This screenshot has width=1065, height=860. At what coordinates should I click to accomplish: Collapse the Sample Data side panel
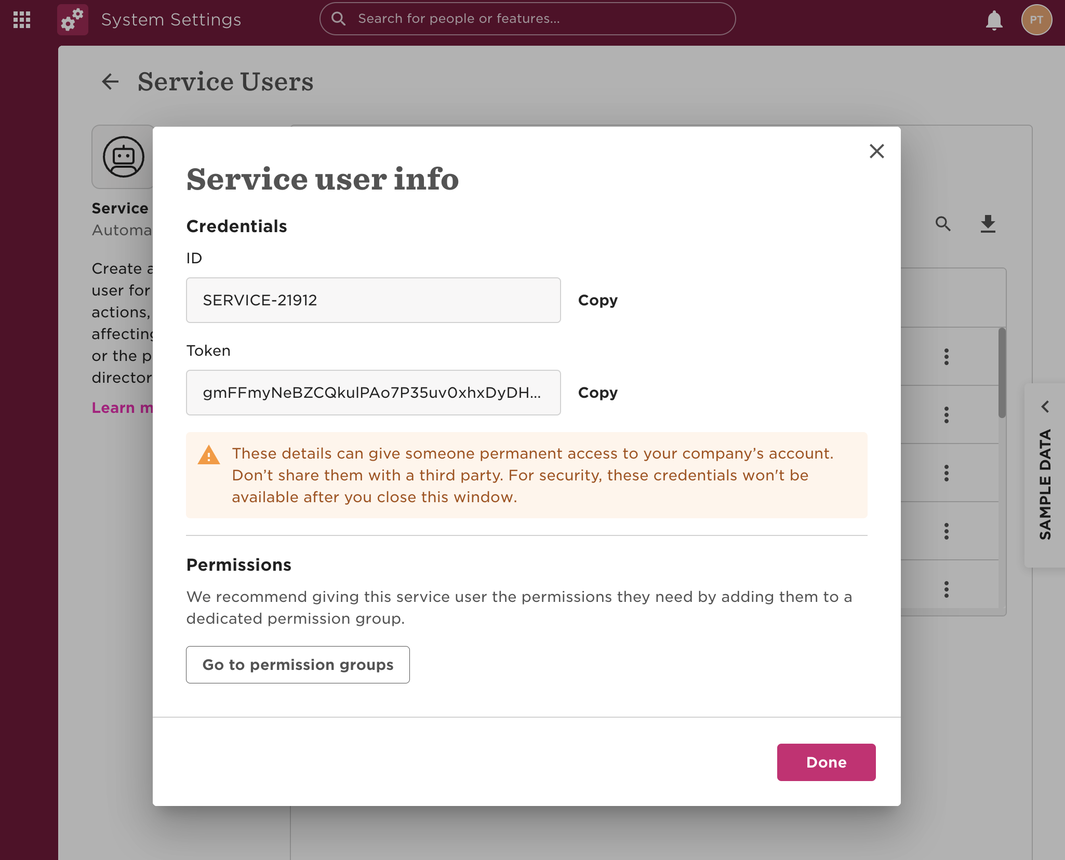coord(1046,407)
